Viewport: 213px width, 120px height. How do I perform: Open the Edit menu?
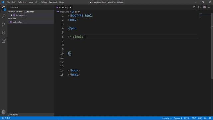coord(14,2)
